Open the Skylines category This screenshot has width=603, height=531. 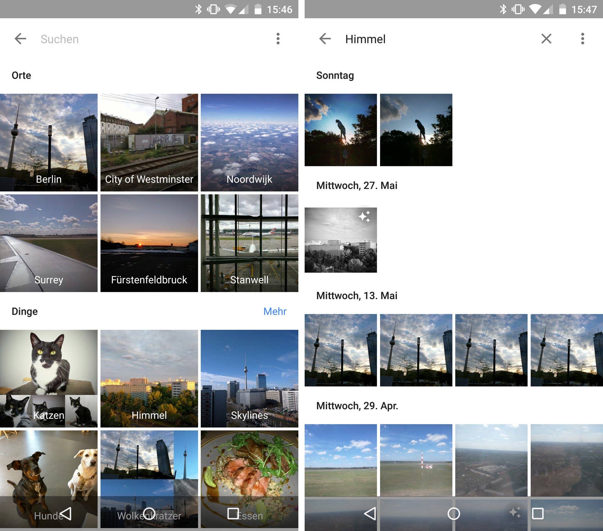pos(249,377)
